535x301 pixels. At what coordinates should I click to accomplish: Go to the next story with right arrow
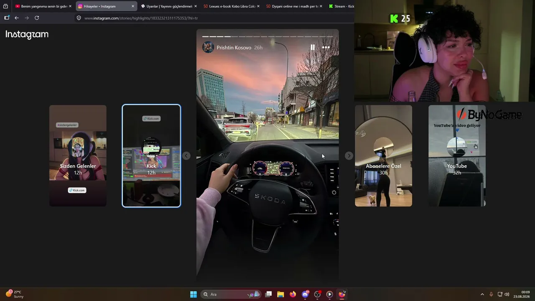(x=349, y=156)
